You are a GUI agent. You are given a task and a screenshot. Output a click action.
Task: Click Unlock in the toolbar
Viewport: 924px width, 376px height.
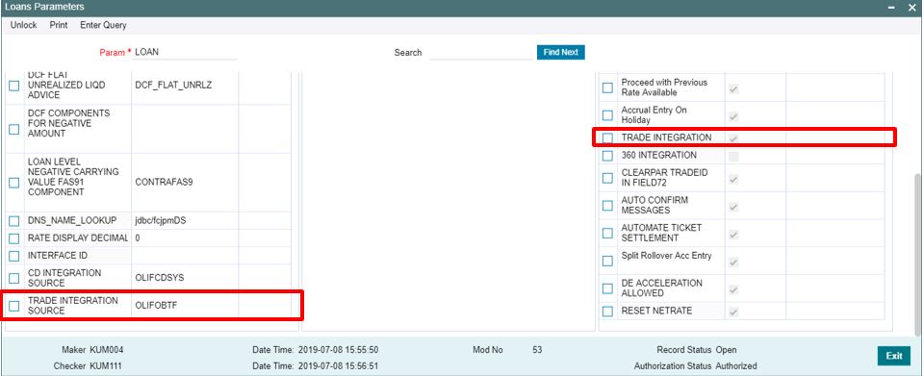(23, 25)
